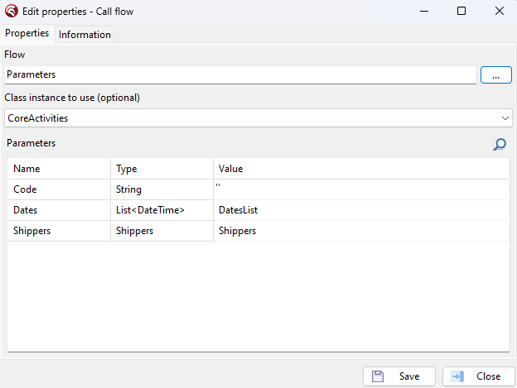Open the flow browse ellipsis button
517x388 pixels.
tap(496, 74)
